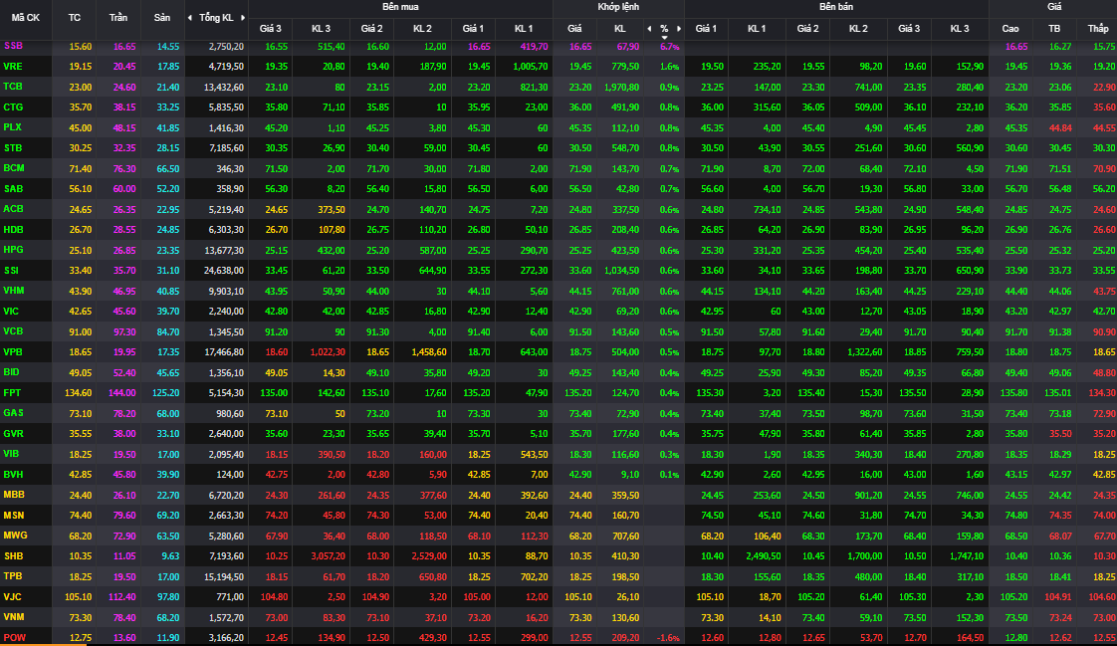Open the HDB stock symbol
Image resolution: width=1117 pixels, height=646 pixels.
coord(13,229)
